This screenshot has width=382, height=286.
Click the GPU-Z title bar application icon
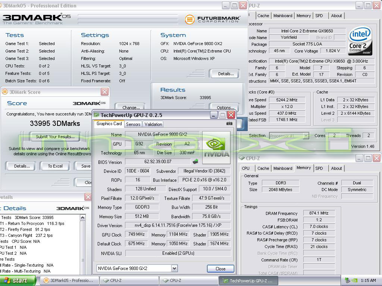97,115
